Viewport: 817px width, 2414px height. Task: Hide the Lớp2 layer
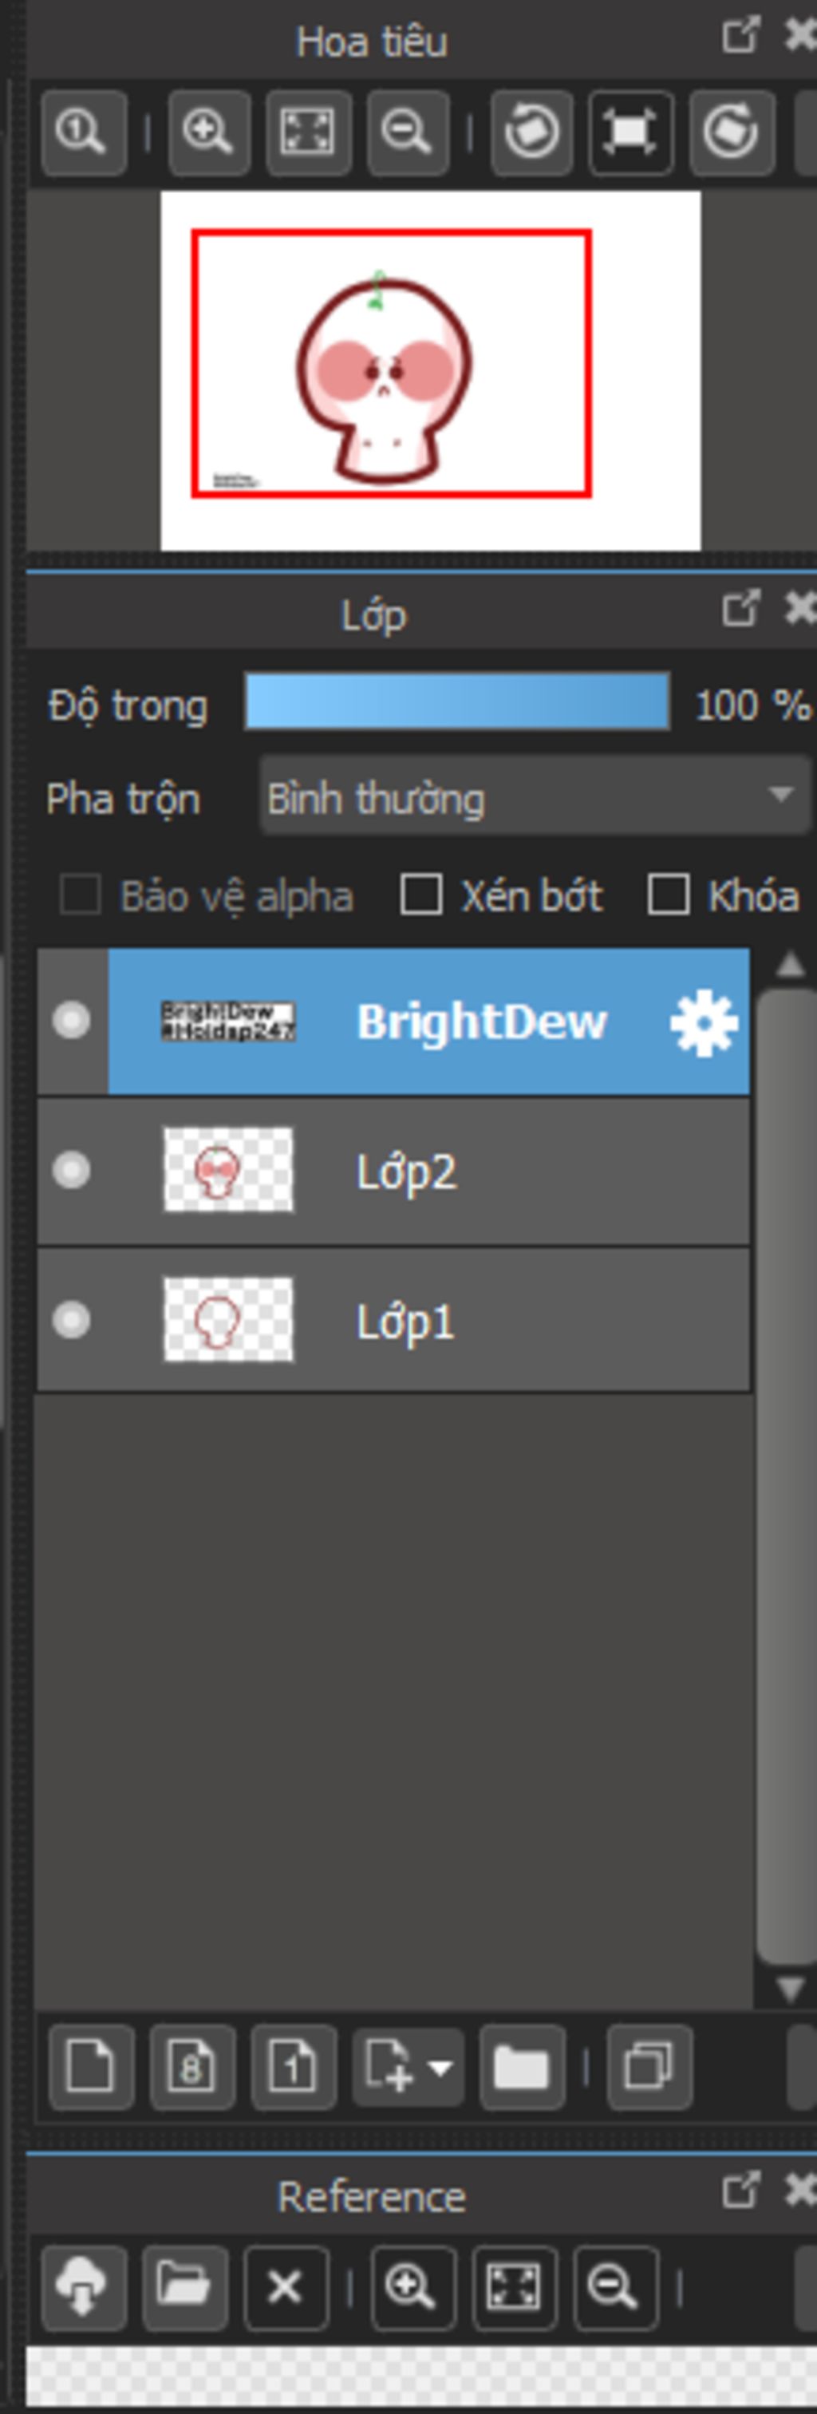(71, 1171)
